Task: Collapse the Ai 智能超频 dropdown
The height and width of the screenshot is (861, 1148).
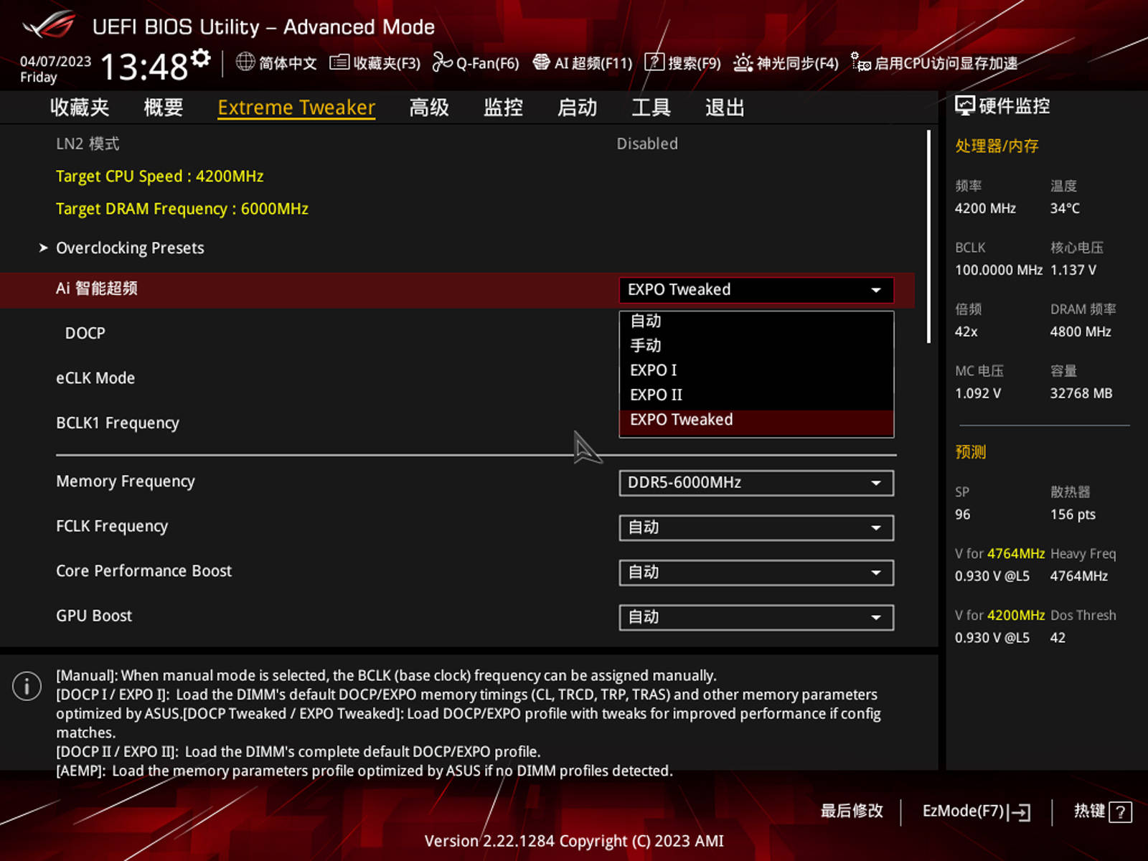Action: (756, 290)
